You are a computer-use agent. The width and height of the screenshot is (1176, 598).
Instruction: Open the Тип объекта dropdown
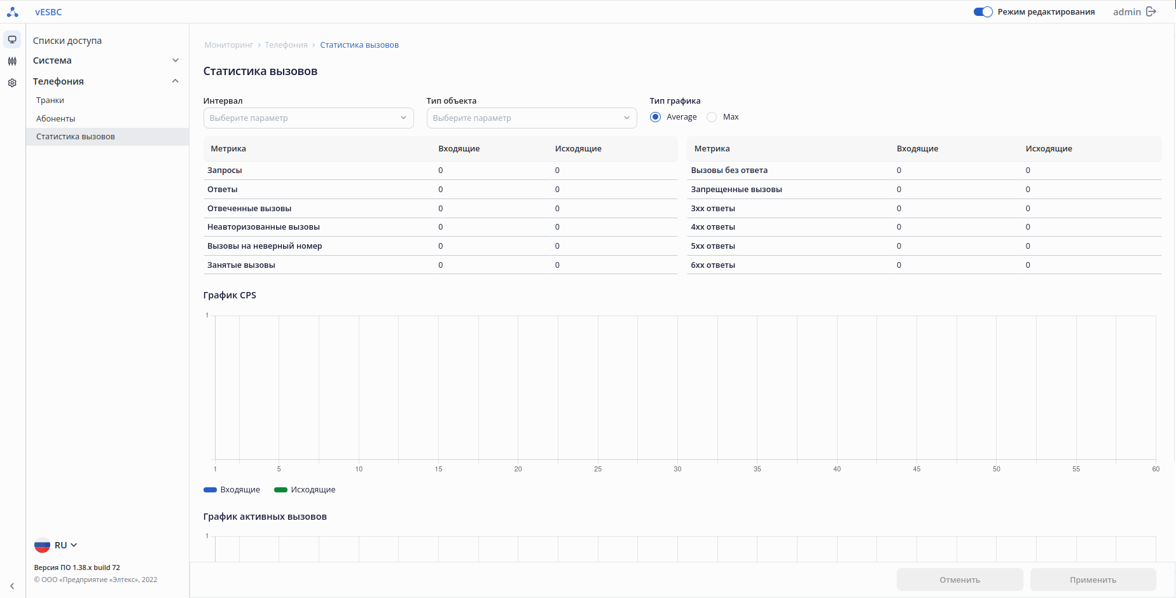(x=532, y=118)
